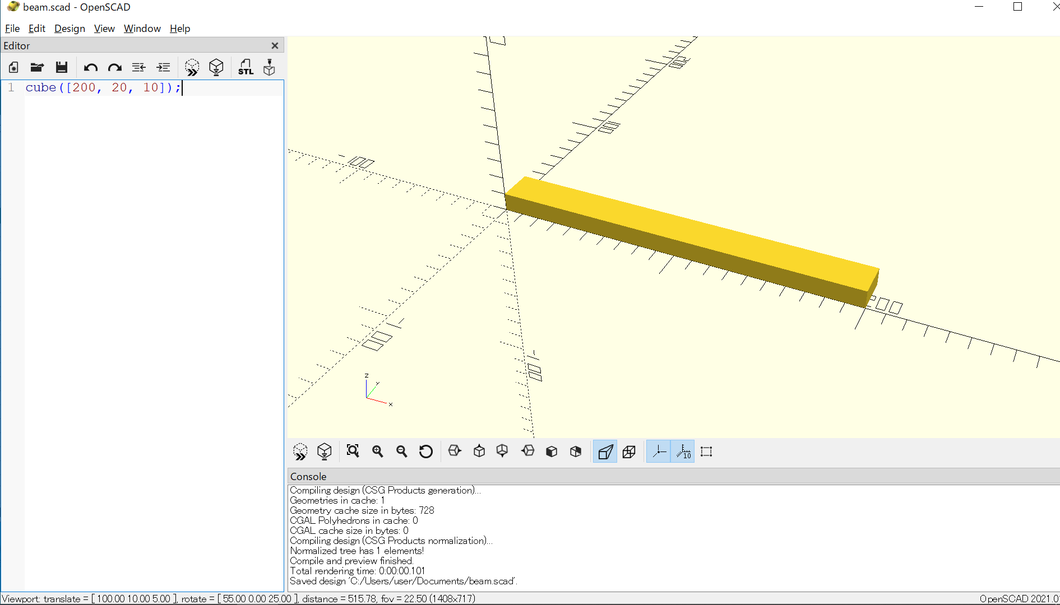Unindent the selected code line
This screenshot has width=1060, height=605.
(138, 68)
